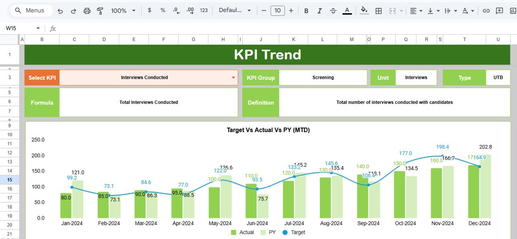Click Redo

[x=74, y=10]
